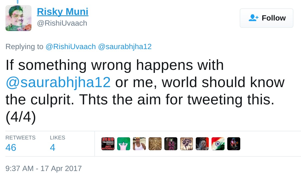Open the avatar of man in white vest
The width and height of the screenshot is (301, 178).
pyautogui.click(x=139, y=144)
